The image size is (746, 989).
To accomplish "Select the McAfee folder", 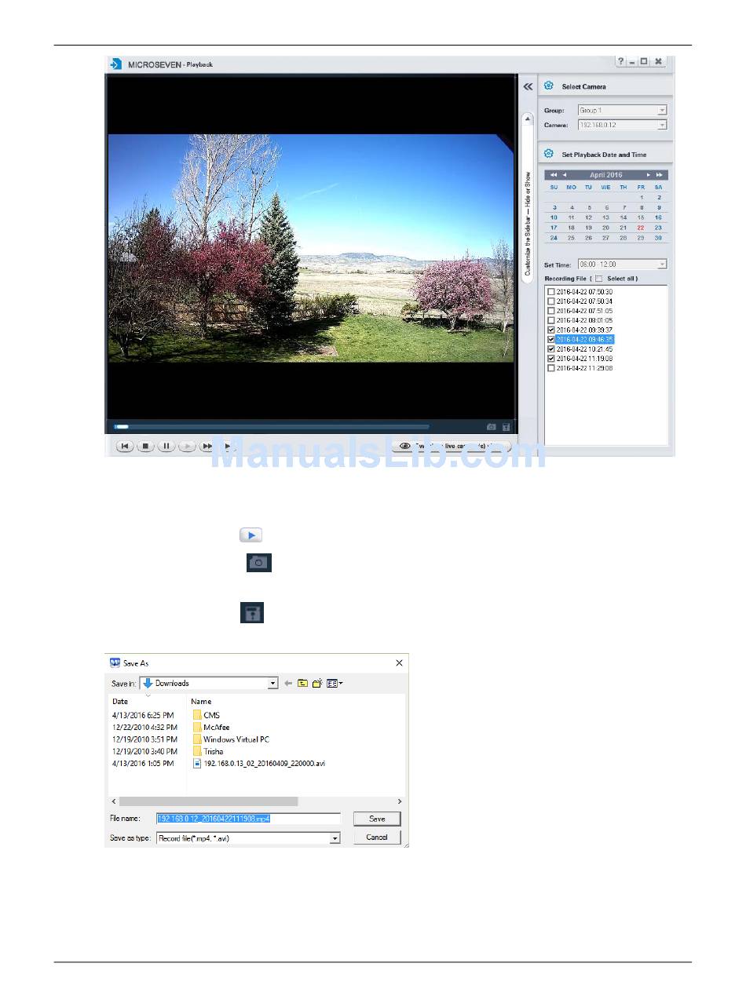I will point(211,728).
